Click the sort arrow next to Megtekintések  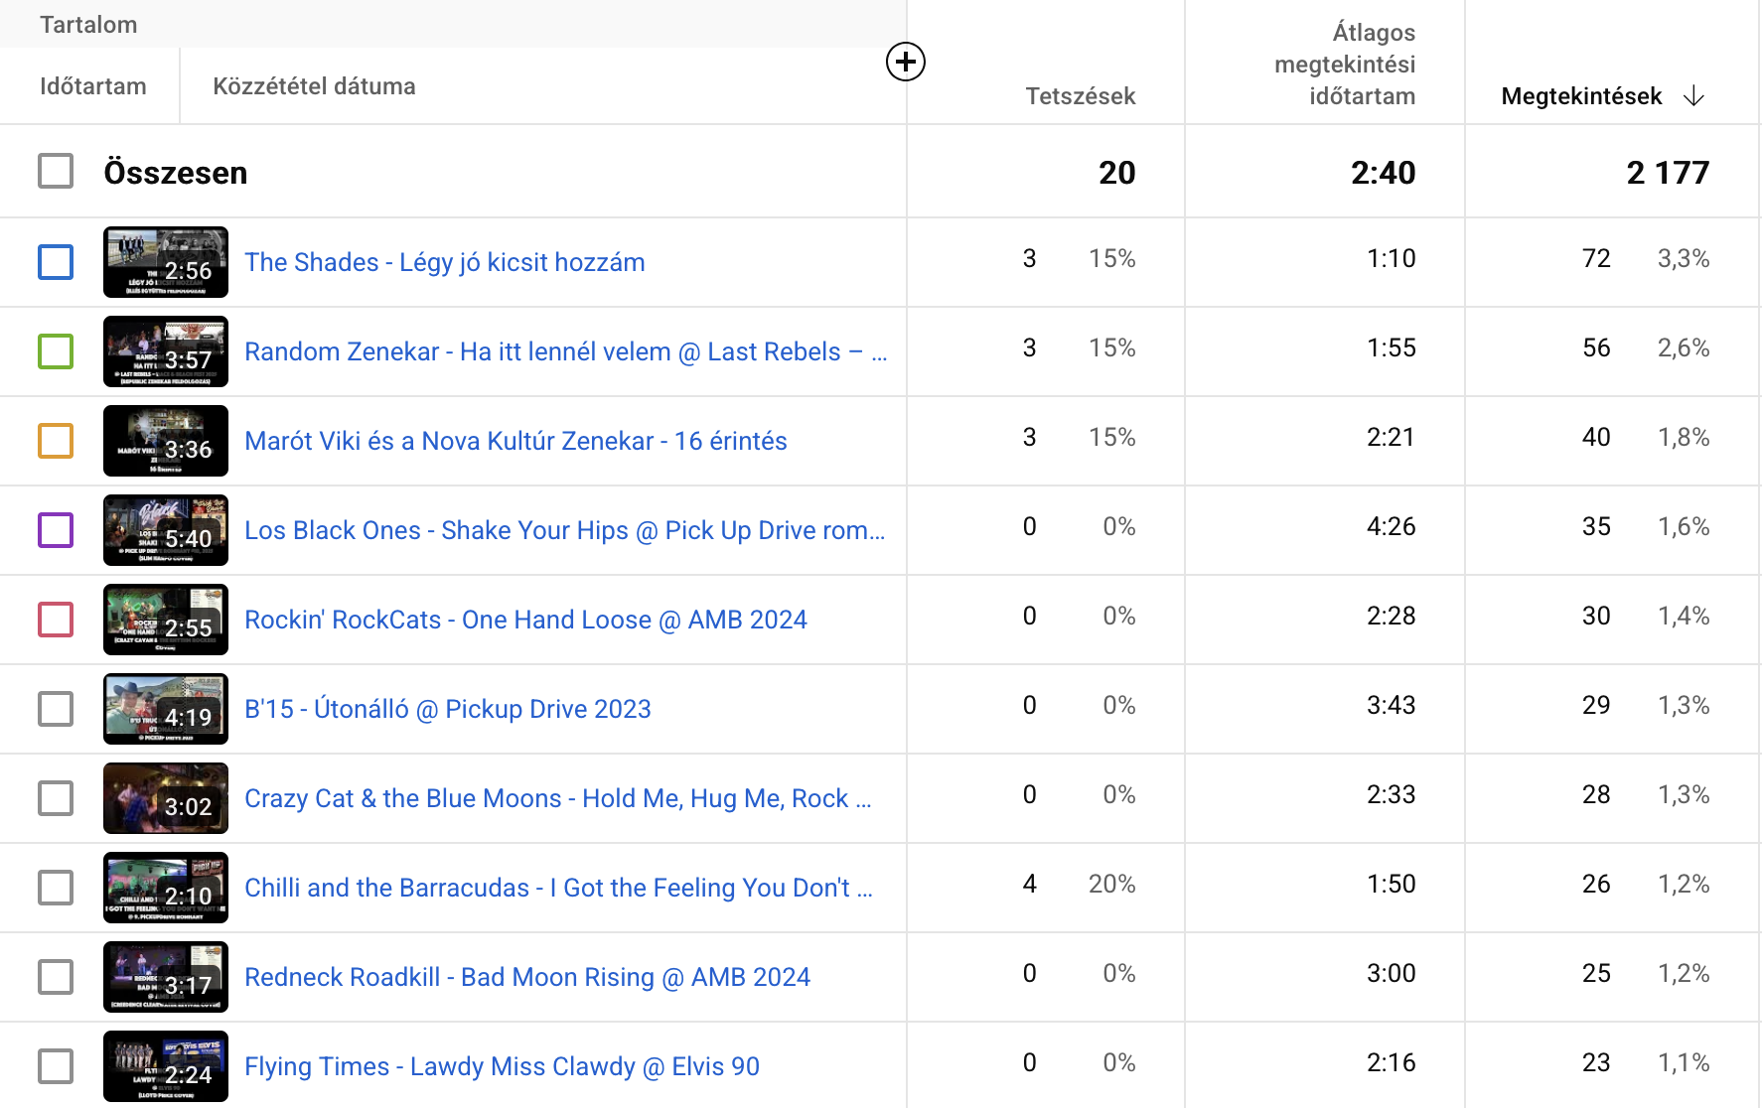(1693, 96)
